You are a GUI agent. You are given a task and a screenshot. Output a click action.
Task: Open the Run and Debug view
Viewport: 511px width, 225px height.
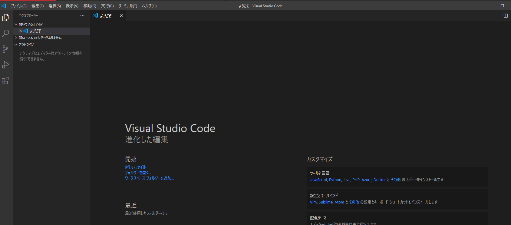pyautogui.click(x=5, y=65)
